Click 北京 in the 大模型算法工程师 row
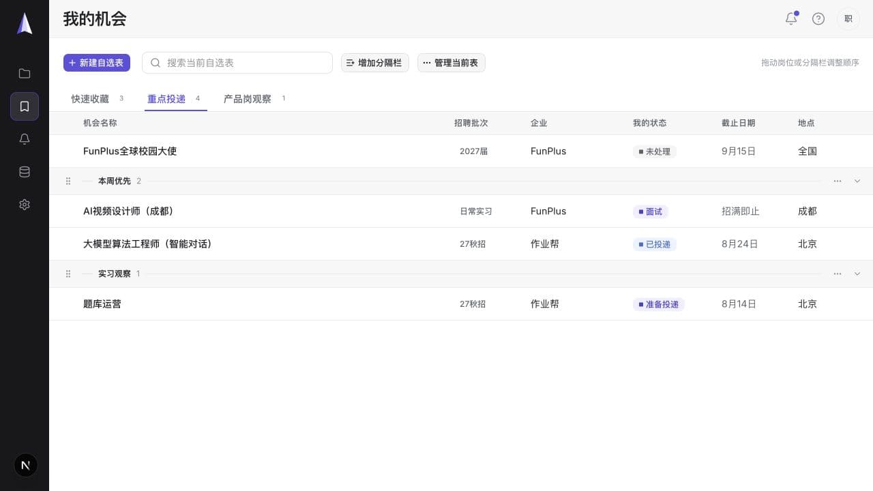Screen dimensions: 873x491 pyautogui.click(x=808, y=244)
